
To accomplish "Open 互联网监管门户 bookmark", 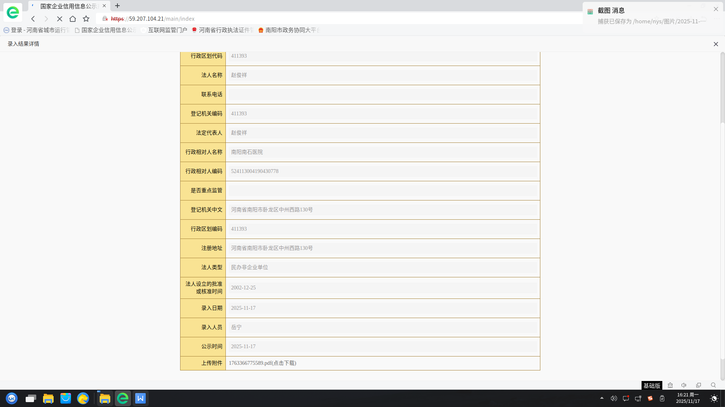I will pyautogui.click(x=167, y=30).
